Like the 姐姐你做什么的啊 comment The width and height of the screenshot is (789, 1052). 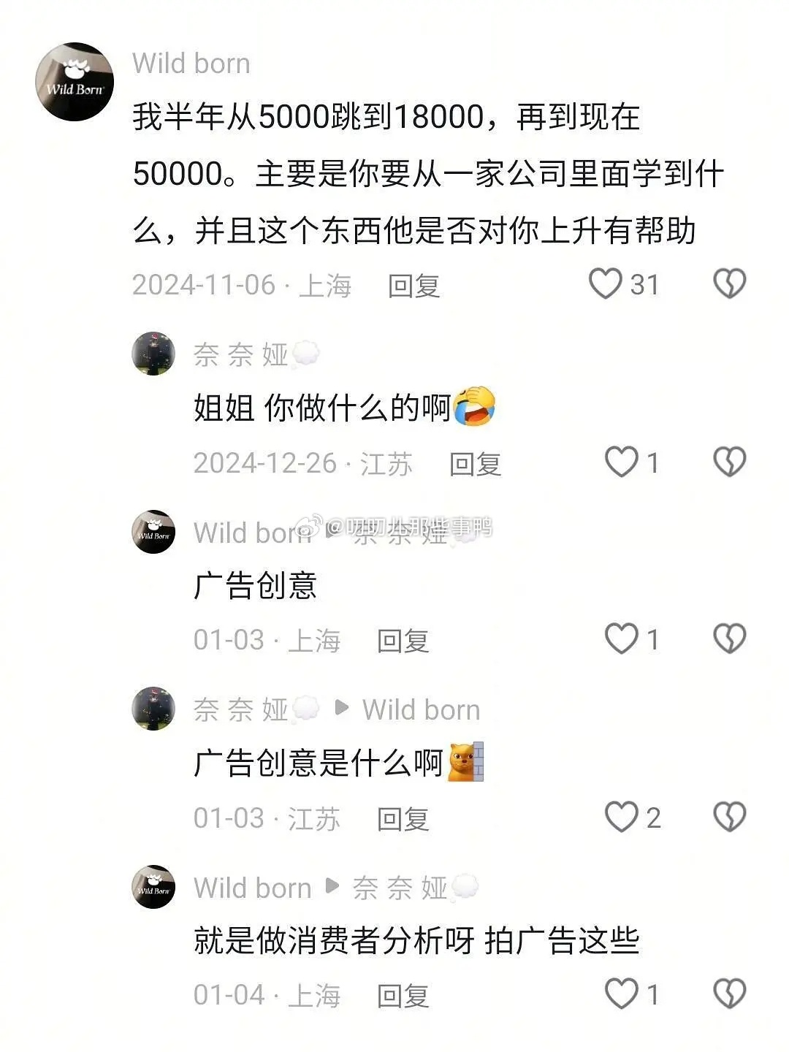click(622, 462)
